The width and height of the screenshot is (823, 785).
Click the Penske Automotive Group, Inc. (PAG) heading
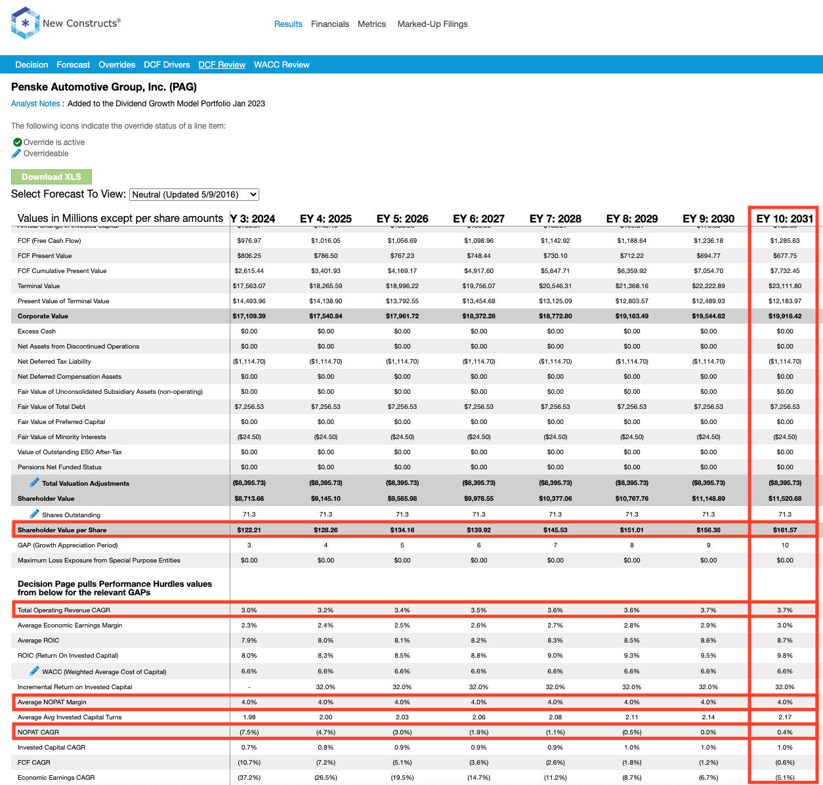coord(104,87)
